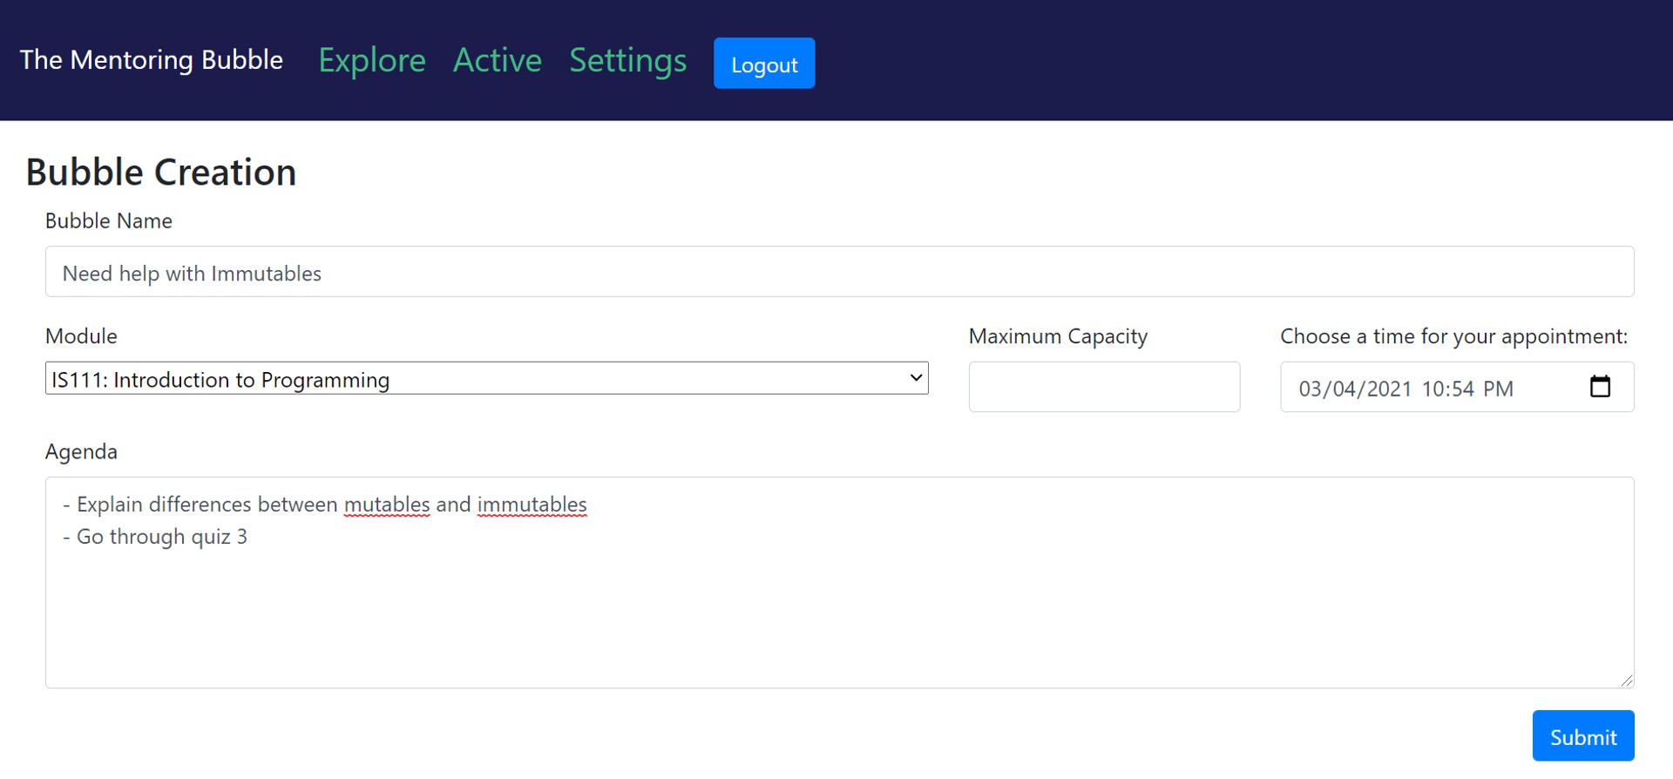Click The Mentoring Bubble brand link

click(152, 60)
